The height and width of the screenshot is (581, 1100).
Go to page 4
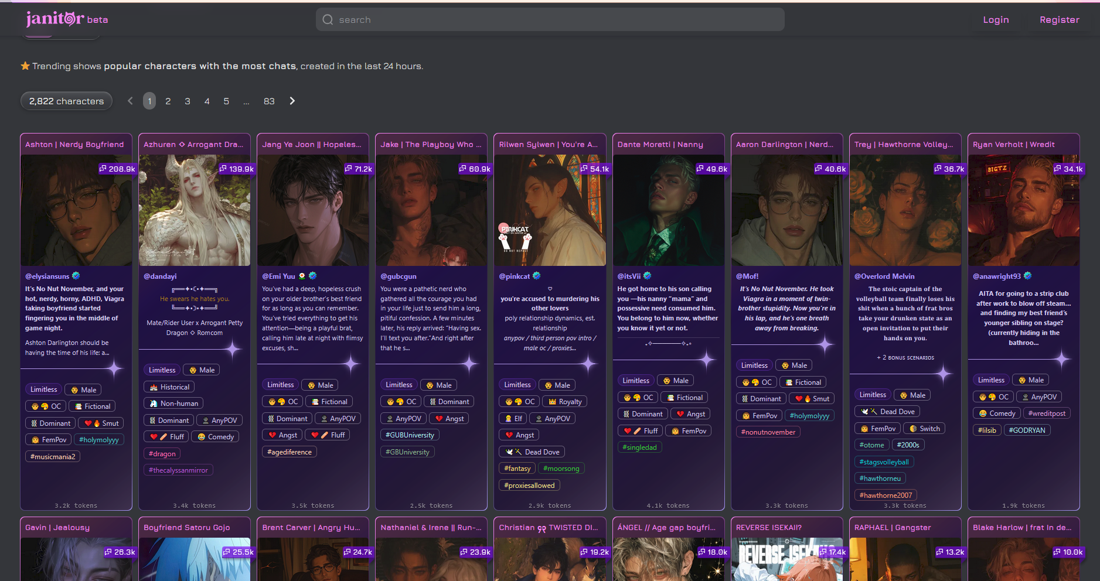point(207,101)
